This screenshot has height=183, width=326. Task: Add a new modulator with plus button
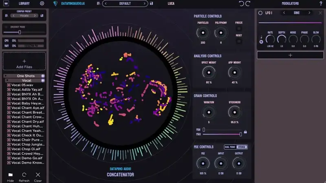(290, 55)
